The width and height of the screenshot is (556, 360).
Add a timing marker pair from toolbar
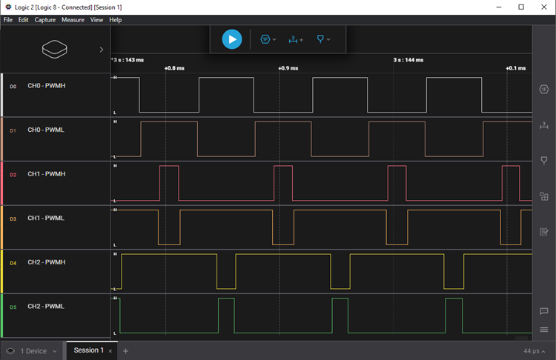(295, 39)
